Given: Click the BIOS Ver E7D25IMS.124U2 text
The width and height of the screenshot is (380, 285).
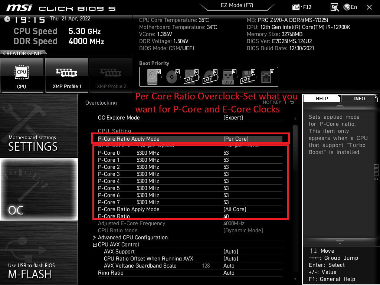Looking at the screenshot, I should (x=279, y=41).
